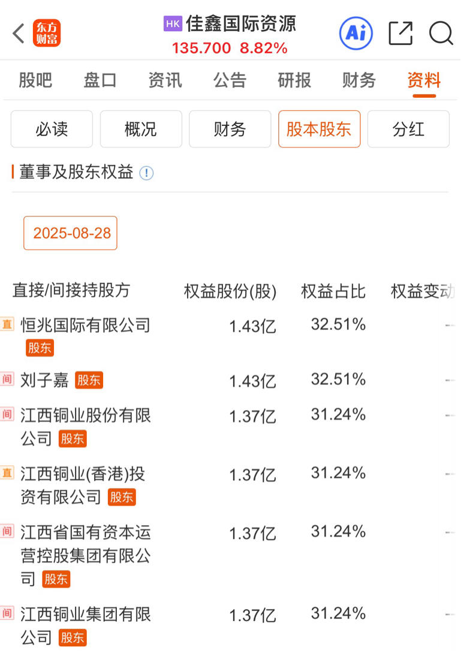Open 恒兆国际有限公司 shareholder entry
Screen dimensions: 461x651
point(85,325)
